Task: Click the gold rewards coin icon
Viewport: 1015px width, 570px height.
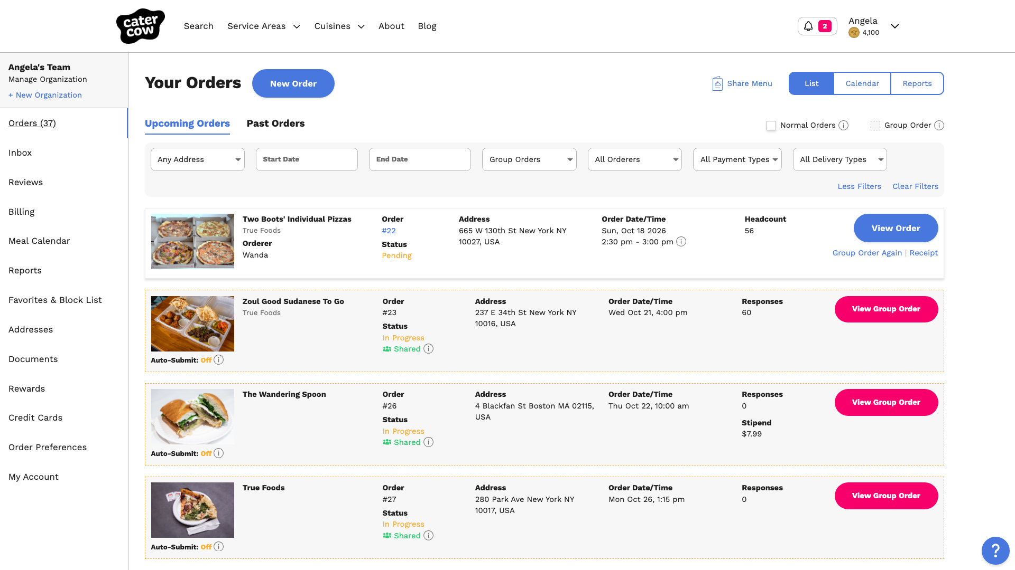Action: point(853,33)
